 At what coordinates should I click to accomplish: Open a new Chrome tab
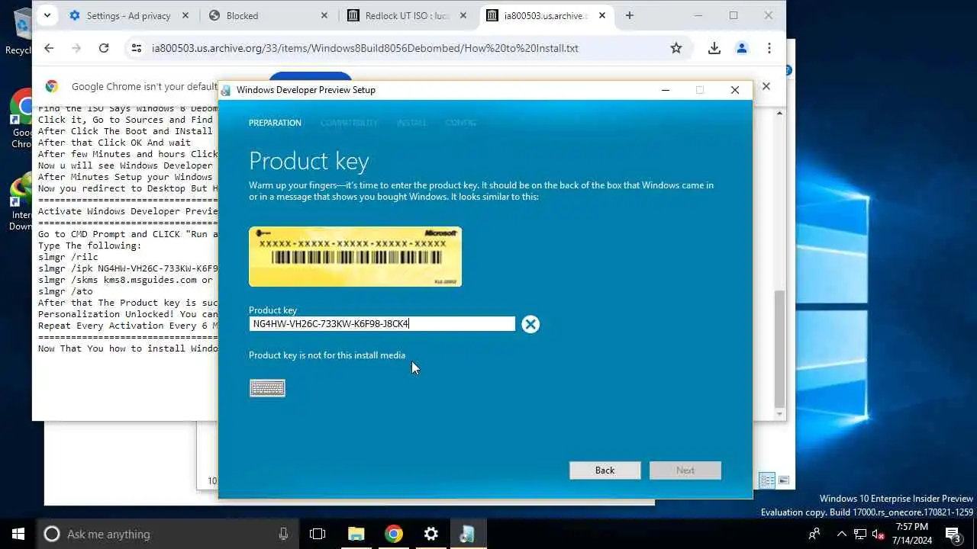(x=629, y=15)
